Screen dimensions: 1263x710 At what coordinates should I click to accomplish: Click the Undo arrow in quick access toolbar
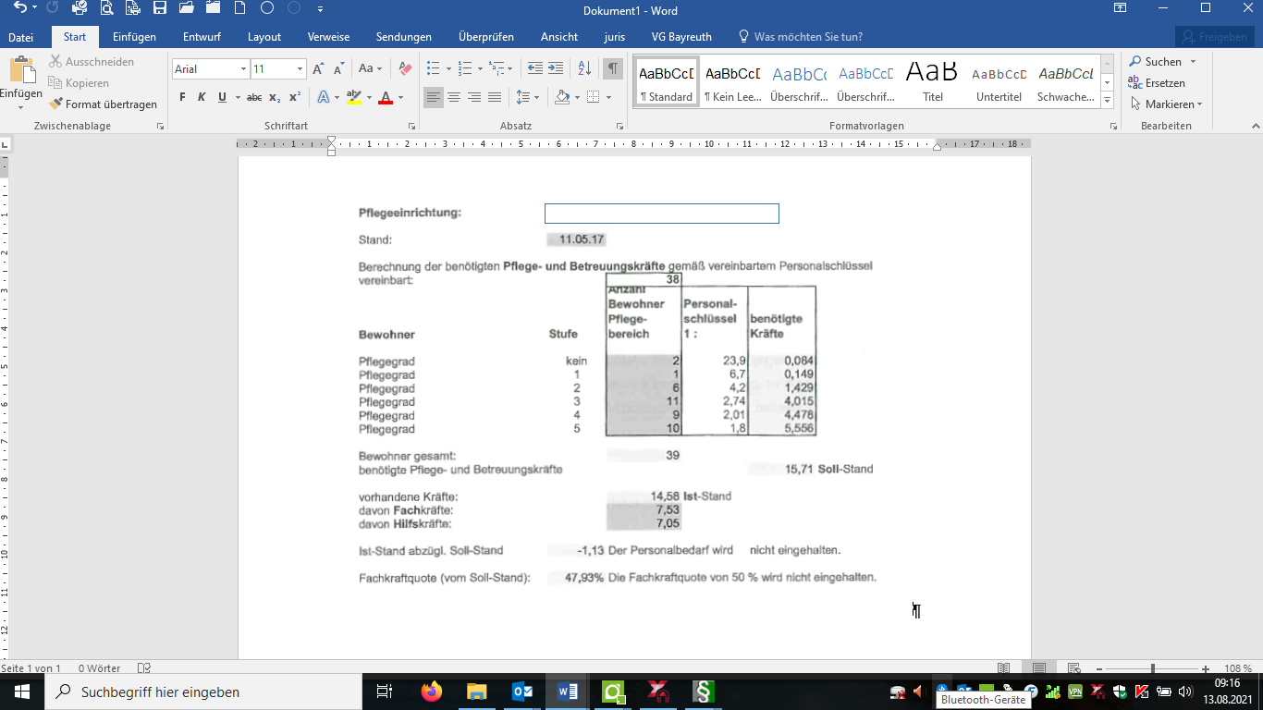click(x=19, y=7)
